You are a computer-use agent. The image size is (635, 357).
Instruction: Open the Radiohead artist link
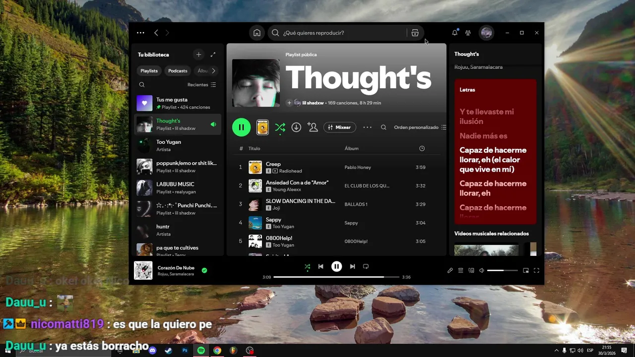290,171
